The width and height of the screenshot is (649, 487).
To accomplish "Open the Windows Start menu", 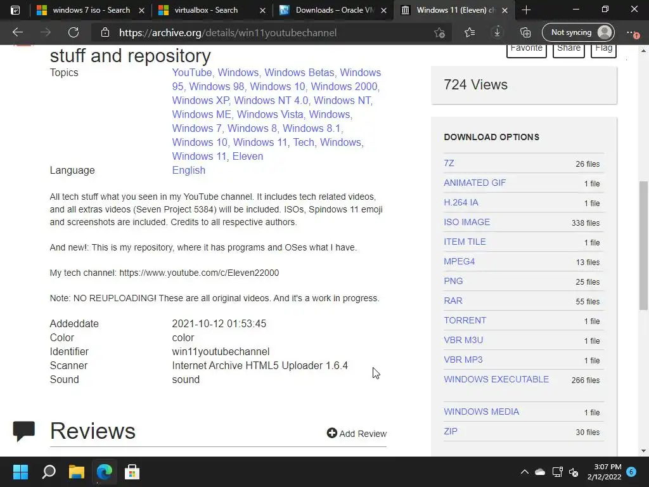I will tap(20, 472).
